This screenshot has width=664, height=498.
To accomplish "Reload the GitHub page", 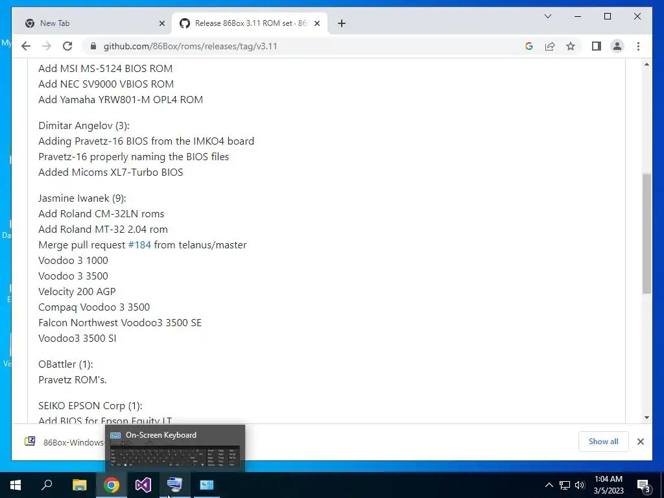I will click(x=67, y=46).
